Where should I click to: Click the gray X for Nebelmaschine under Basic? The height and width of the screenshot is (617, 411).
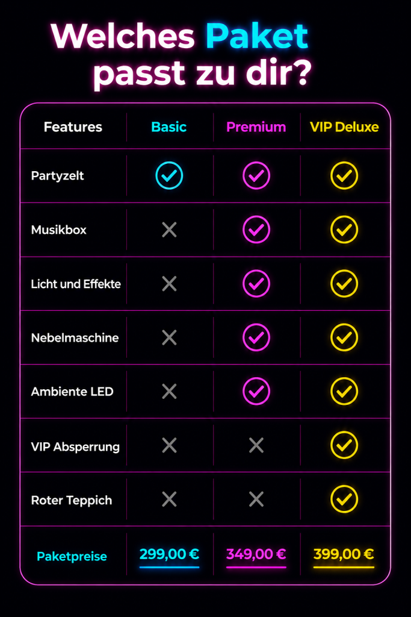[x=169, y=337]
